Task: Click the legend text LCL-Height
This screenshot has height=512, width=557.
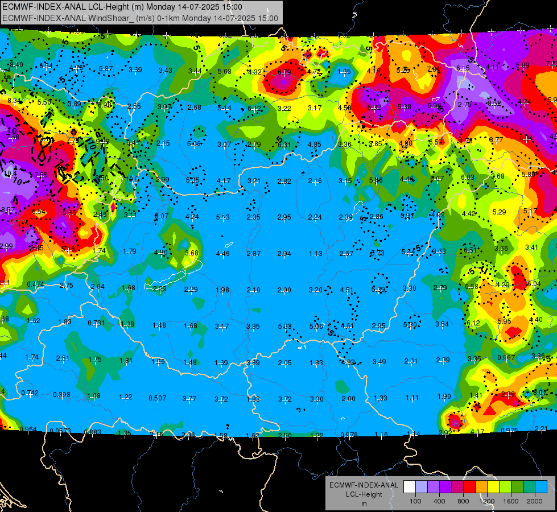Action: (364, 494)
